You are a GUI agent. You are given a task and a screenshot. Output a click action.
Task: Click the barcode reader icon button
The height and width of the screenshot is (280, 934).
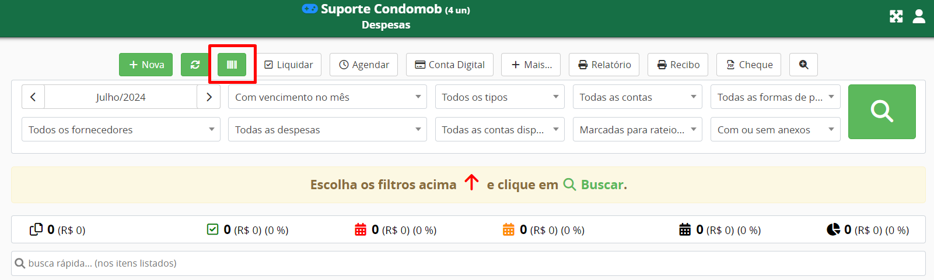tap(232, 65)
